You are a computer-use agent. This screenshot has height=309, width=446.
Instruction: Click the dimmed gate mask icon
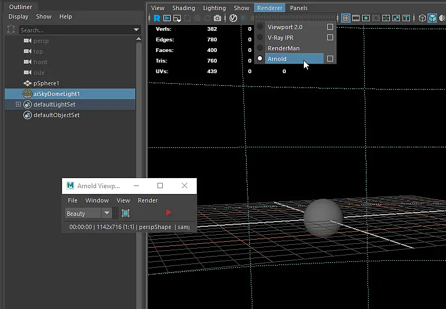[376, 18]
